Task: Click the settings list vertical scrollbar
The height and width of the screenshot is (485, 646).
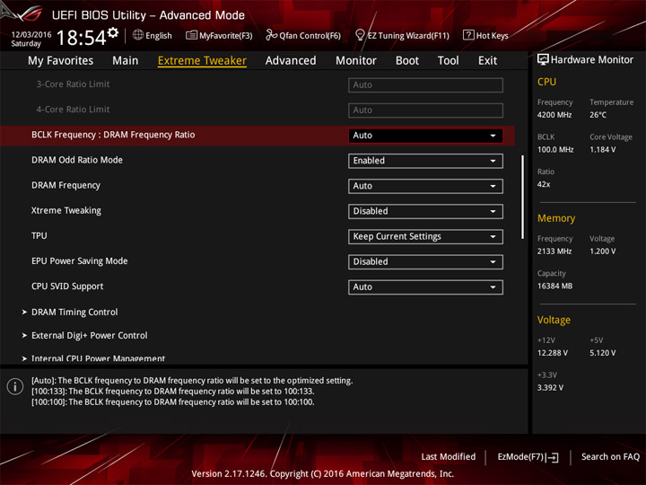Action: (x=522, y=197)
